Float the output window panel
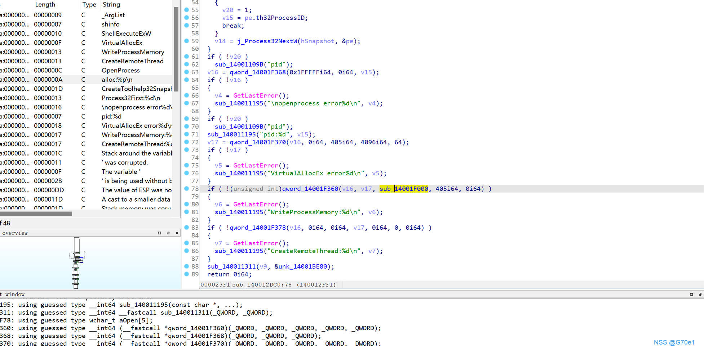 pos(700,294)
